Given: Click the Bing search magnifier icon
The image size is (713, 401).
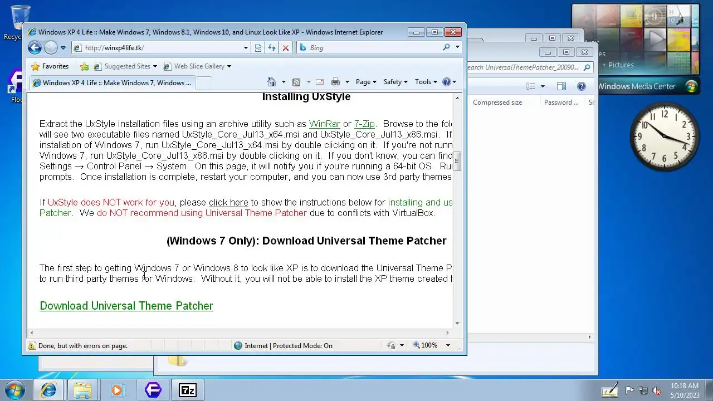Looking at the screenshot, I should tap(446, 48).
